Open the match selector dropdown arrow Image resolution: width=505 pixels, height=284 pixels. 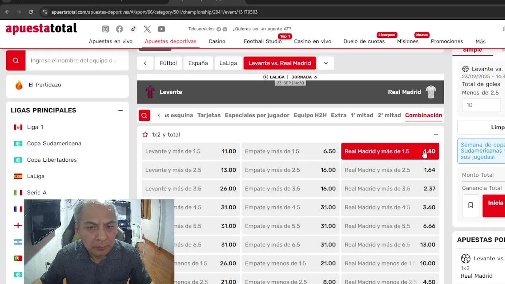click(325, 63)
